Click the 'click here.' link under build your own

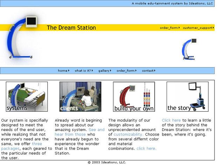[146, 148]
